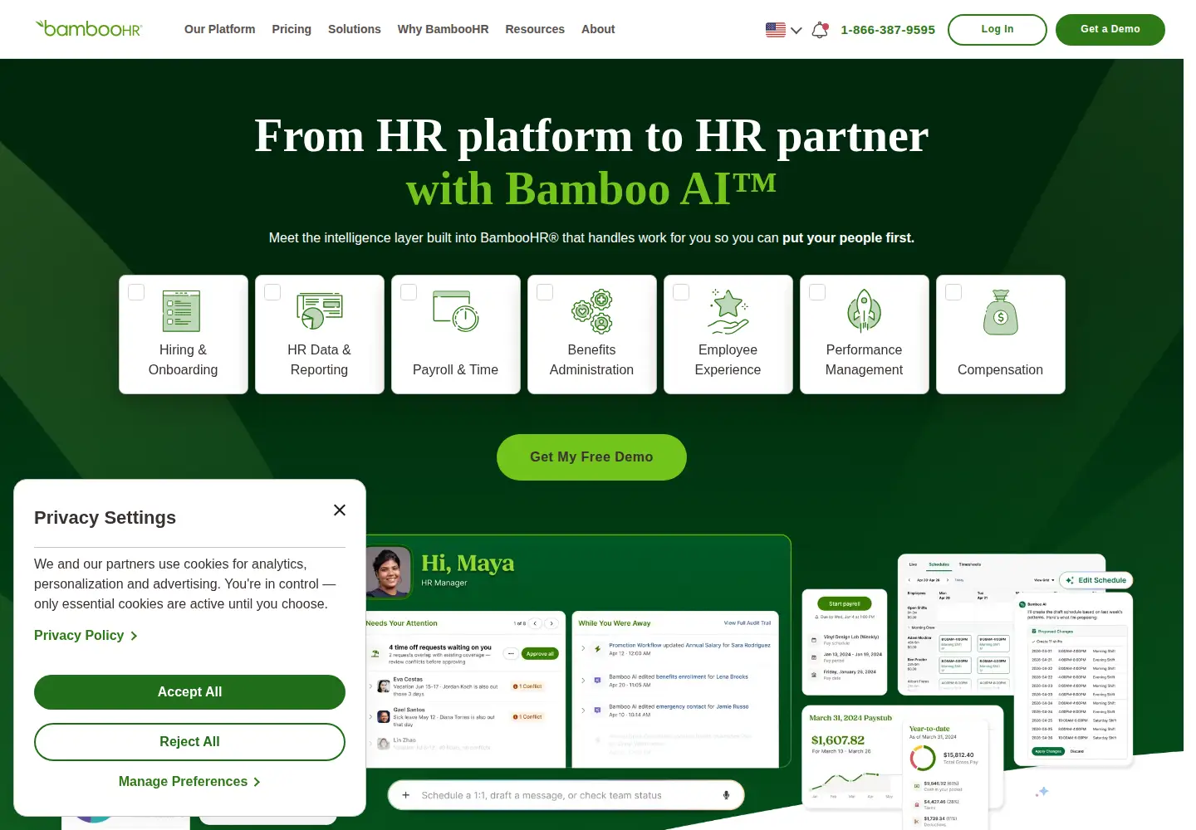Click the schedule prompt input field

(565, 795)
